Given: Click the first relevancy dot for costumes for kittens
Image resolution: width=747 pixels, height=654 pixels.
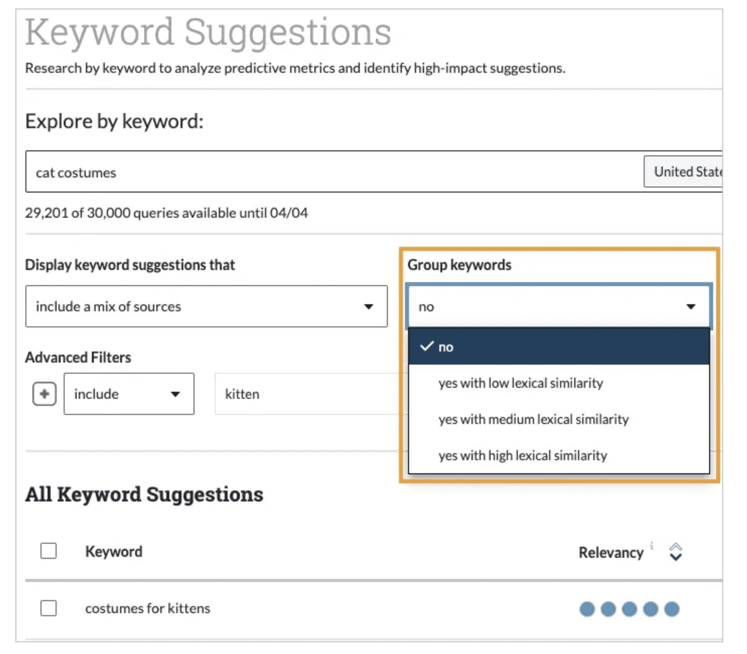Looking at the screenshot, I should [x=587, y=609].
